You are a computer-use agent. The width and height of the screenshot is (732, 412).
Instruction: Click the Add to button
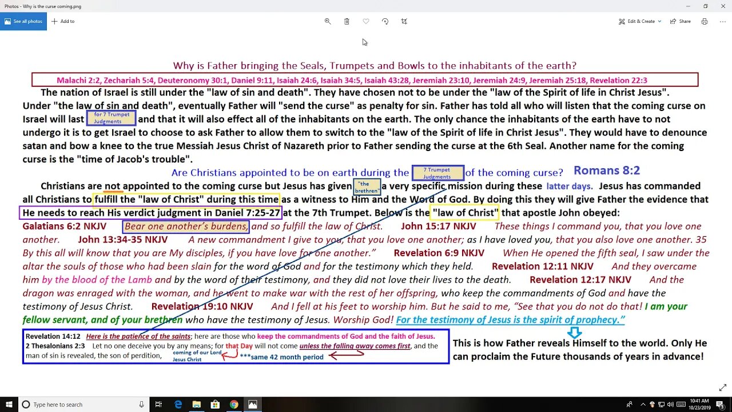click(x=63, y=21)
